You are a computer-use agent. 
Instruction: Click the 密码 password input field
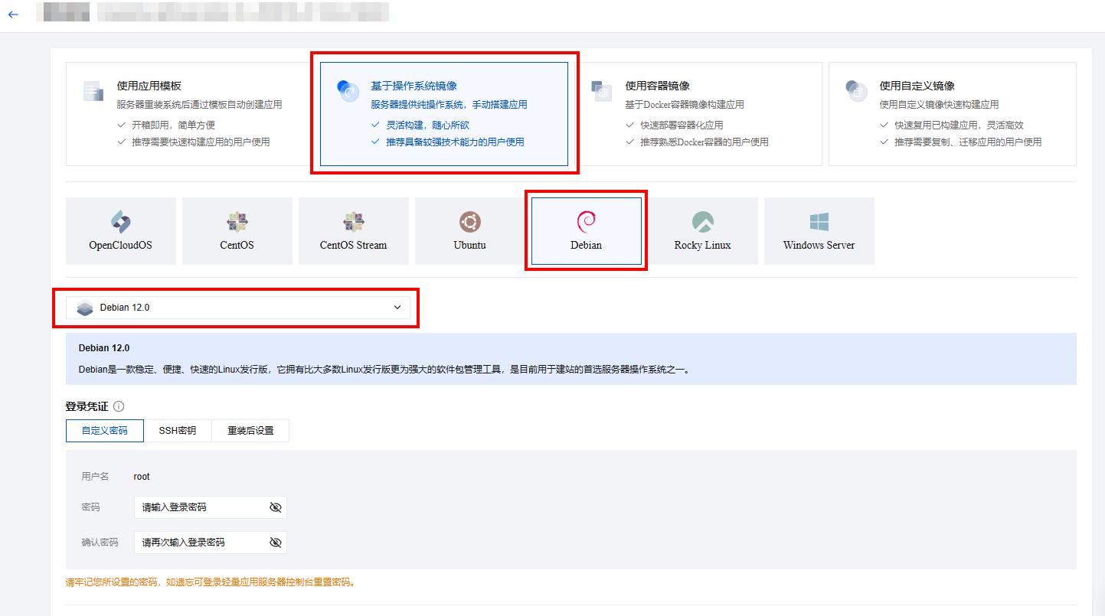pyautogui.click(x=203, y=507)
